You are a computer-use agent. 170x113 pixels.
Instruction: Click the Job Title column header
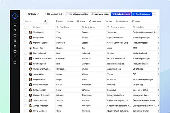[139, 27]
